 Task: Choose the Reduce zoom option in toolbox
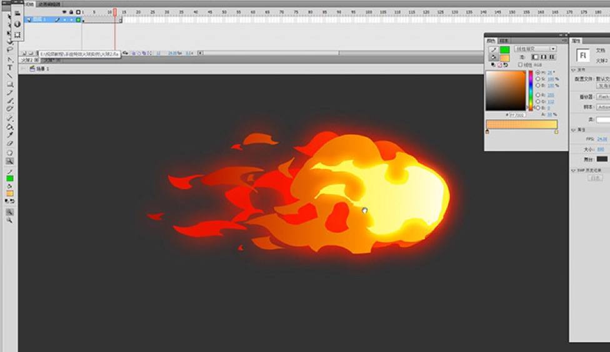coord(10,220)
